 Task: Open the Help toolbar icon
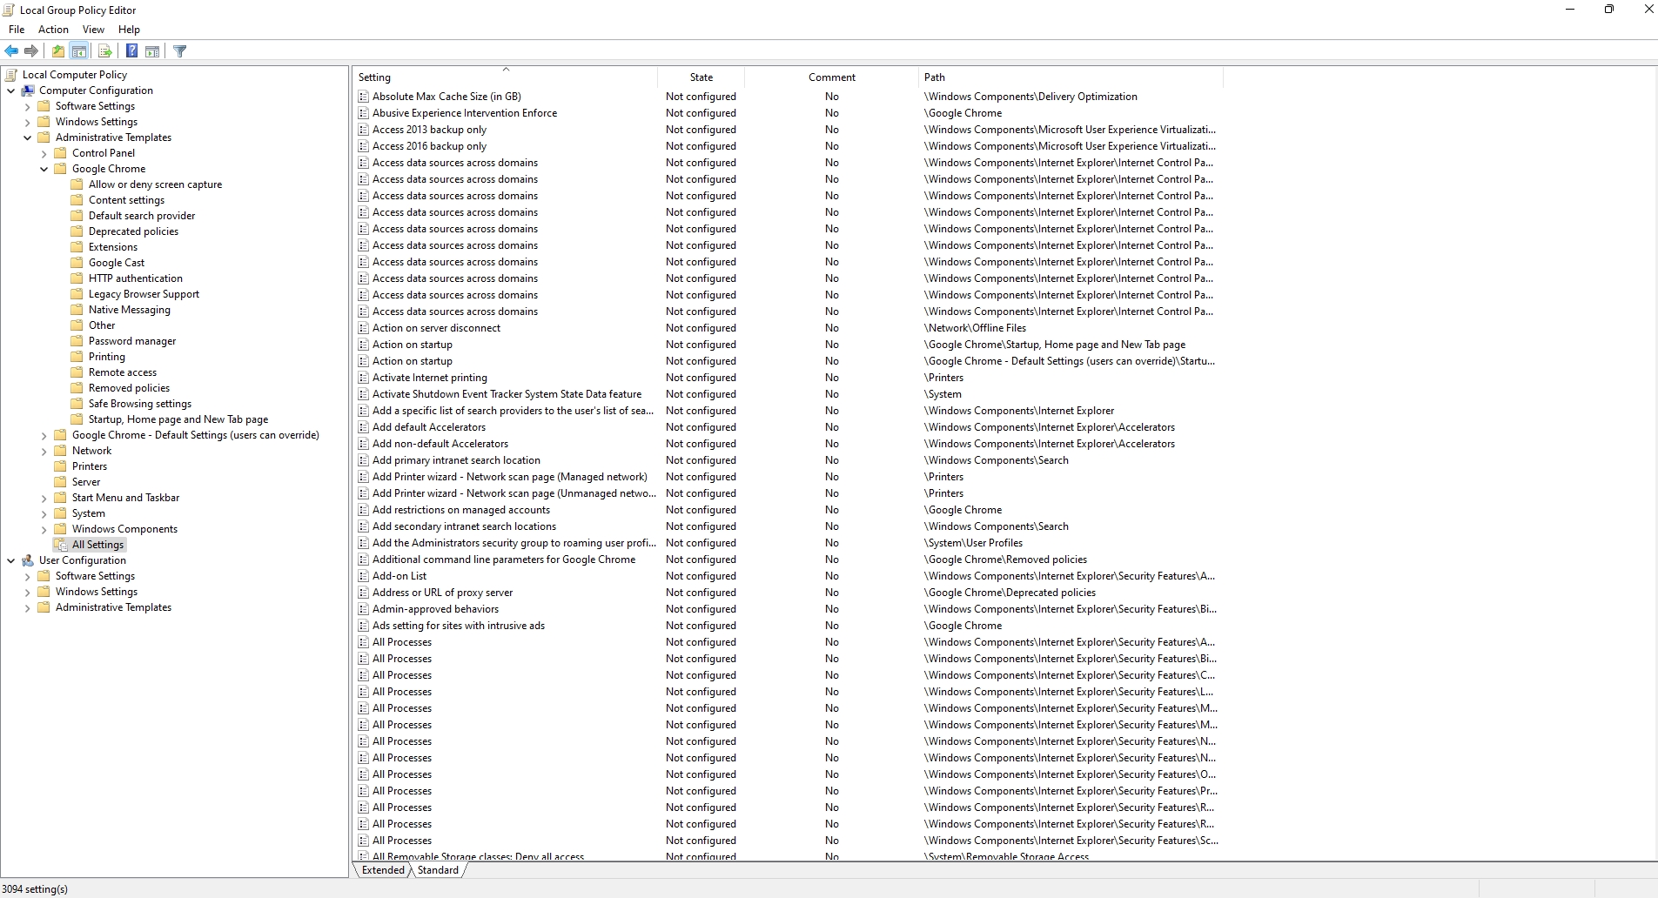tap(131, 51)
